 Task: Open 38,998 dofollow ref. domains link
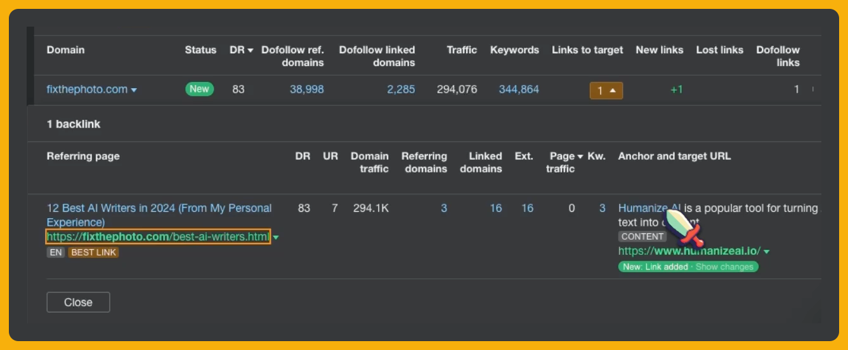click(x=307, y=89)
